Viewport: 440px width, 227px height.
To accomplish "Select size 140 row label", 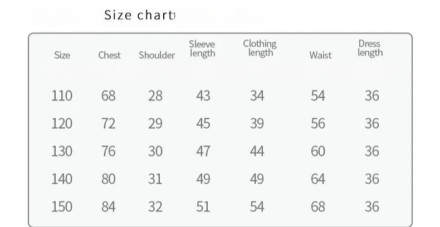I will pos(62,179).
